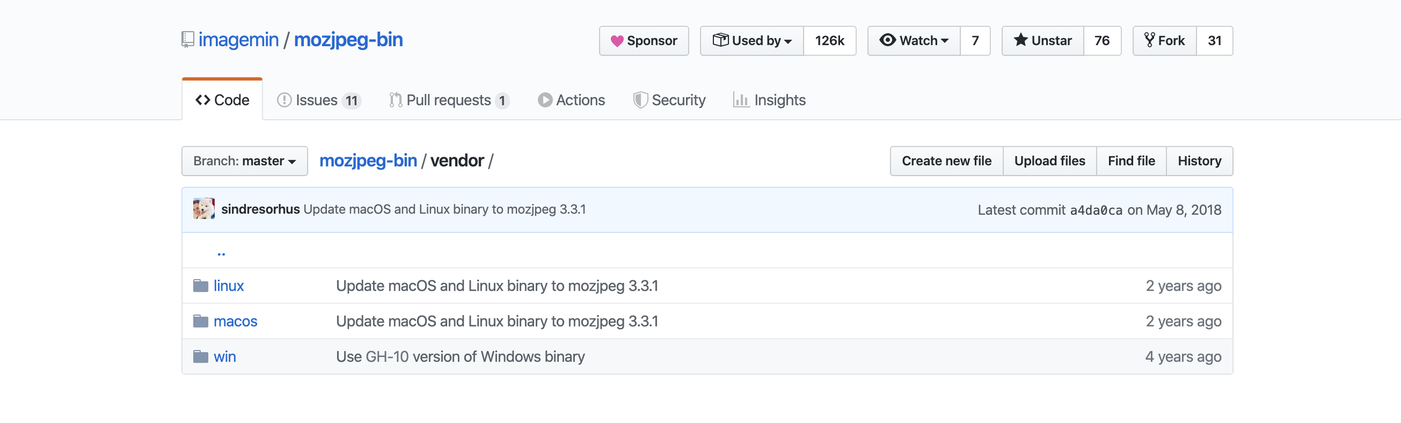The height and width of the screenshot is (423, 1401).
Task: Open the win folder
Action: pos(225,356)
